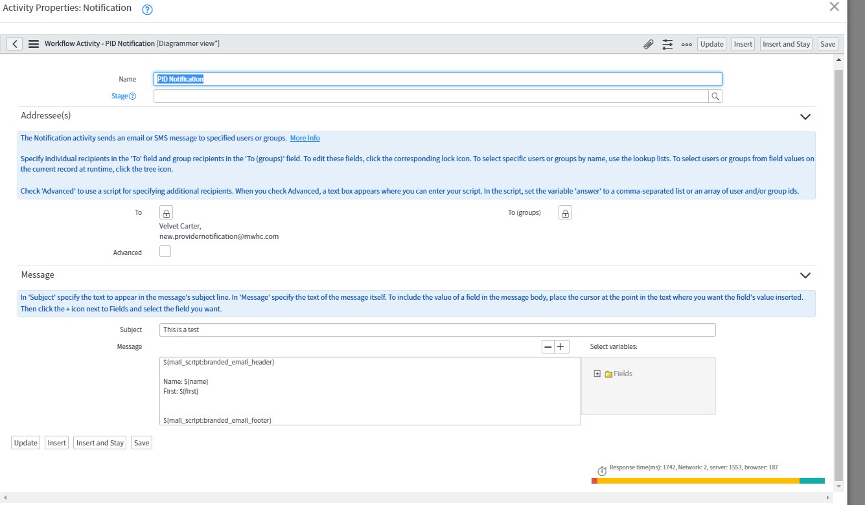This screenshot has width=865, height=505.
Task: Click Insert button in header bar
Action: (743, 44)
